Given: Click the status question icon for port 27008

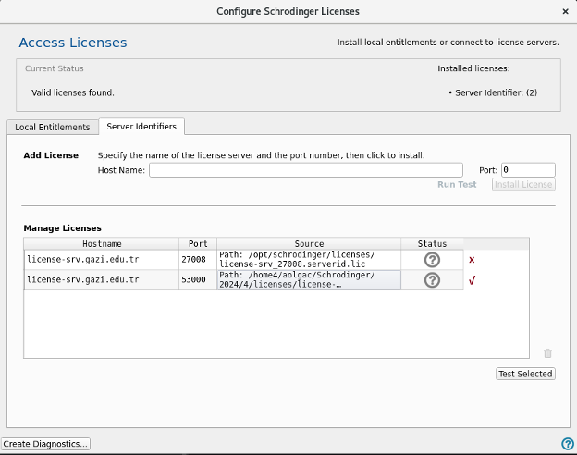Looking at the screenshot, I should [x=432, y=260].
